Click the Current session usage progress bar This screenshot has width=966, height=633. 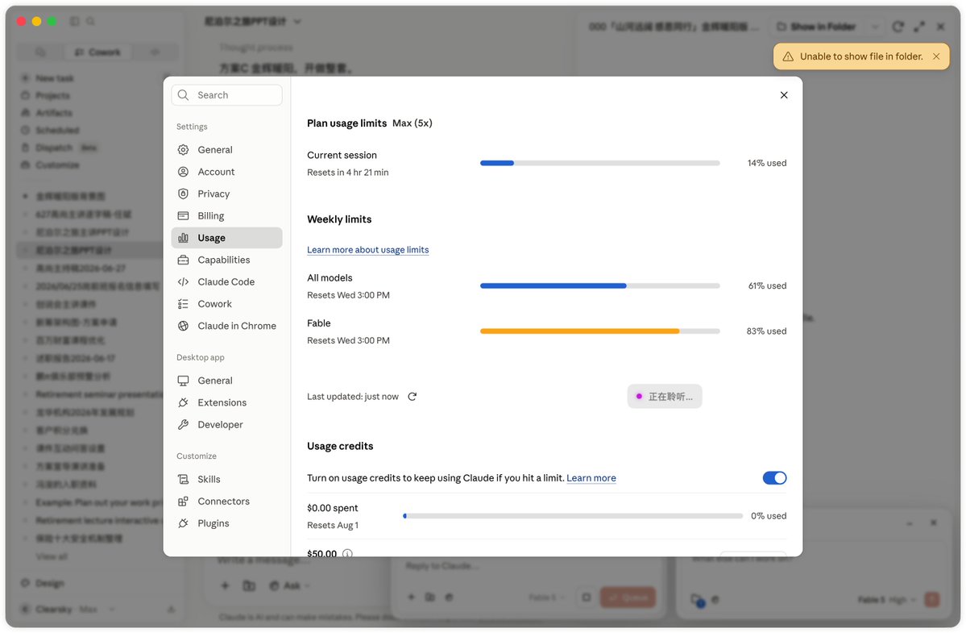pos(599,164)
